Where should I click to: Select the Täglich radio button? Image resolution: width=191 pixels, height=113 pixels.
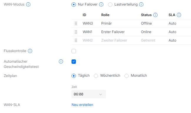74,76
